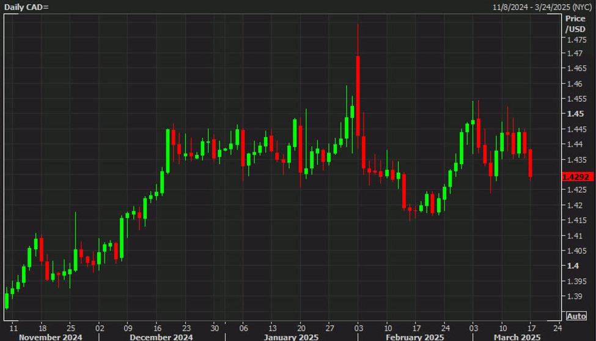This screenshot has height=341, width=596.
Task: Click the 1.475 price axis label
Action: [x=573, y=39]
